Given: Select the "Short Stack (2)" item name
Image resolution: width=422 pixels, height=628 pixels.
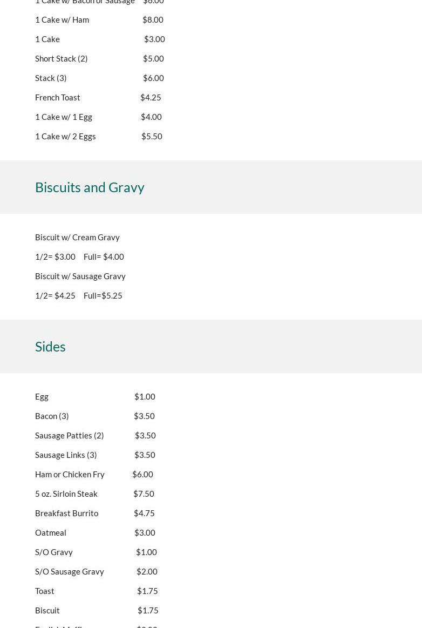Looking at the screenshot, I should point(62,58).
